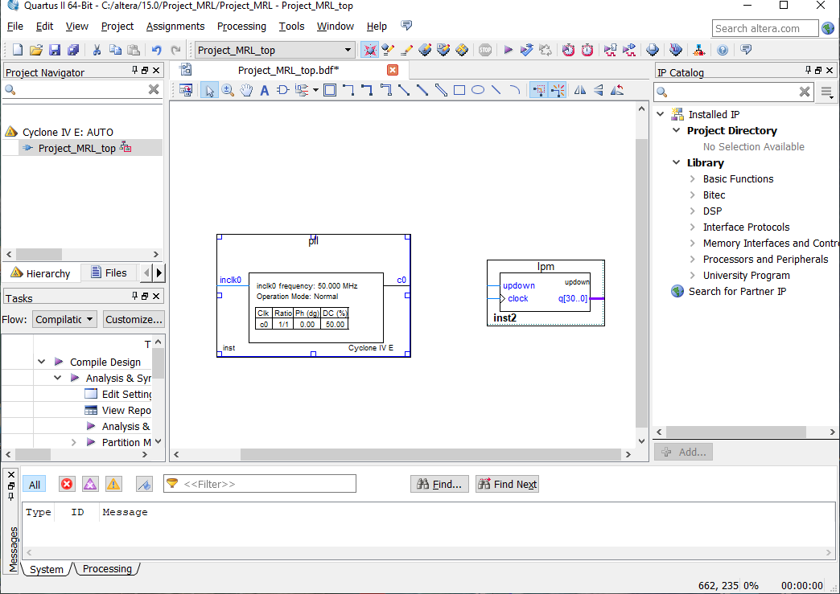
Task: Collapse the Project Directory node
Action: [677, 130]
